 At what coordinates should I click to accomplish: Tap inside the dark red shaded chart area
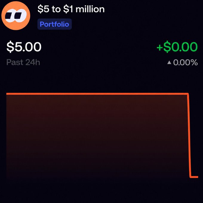(x=97, y=135)
